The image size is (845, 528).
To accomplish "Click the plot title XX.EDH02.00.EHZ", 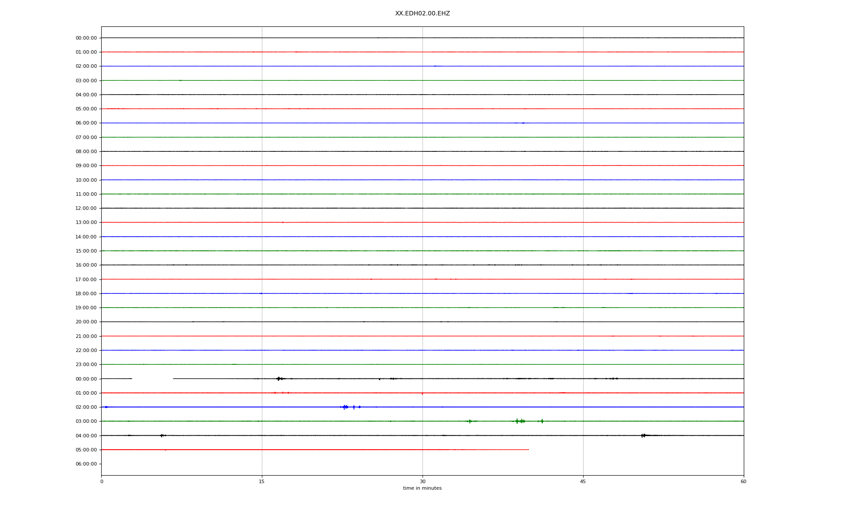I will click(422, 14).
